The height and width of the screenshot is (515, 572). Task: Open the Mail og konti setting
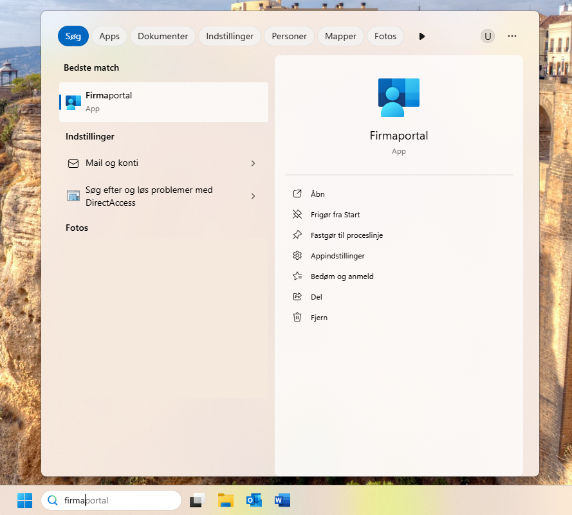(x=163, y=163)
